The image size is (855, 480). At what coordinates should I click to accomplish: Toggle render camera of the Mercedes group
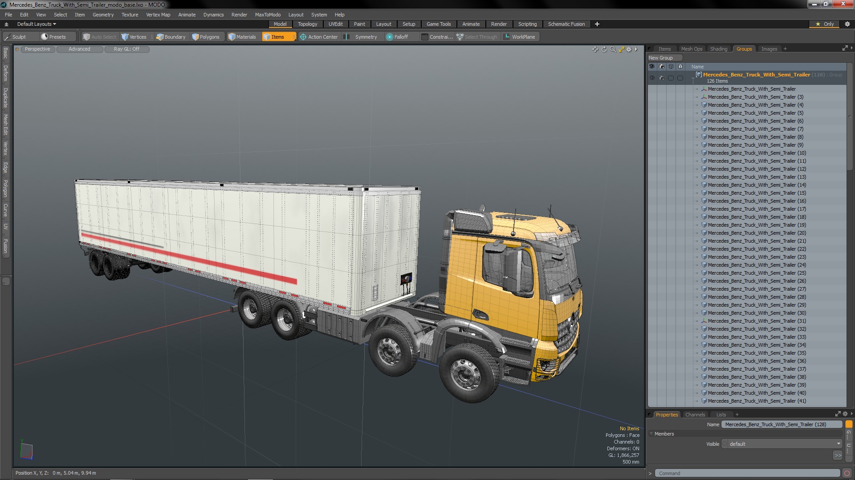click(661, 78)
